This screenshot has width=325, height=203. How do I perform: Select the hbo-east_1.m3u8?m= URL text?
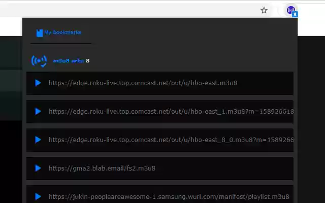[x=171, y=112]
